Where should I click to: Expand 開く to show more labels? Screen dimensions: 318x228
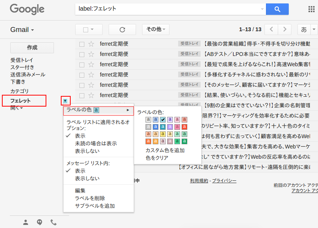pos(17,108)
